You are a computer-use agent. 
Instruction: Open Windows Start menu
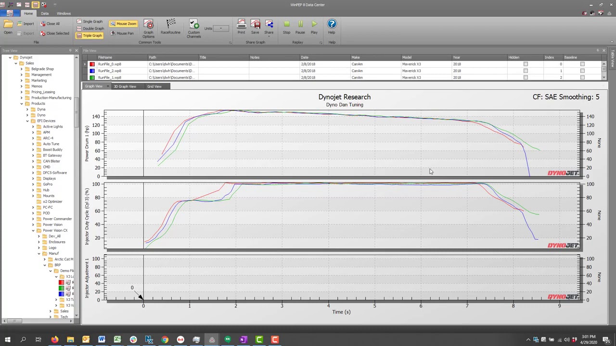[7, 340]
